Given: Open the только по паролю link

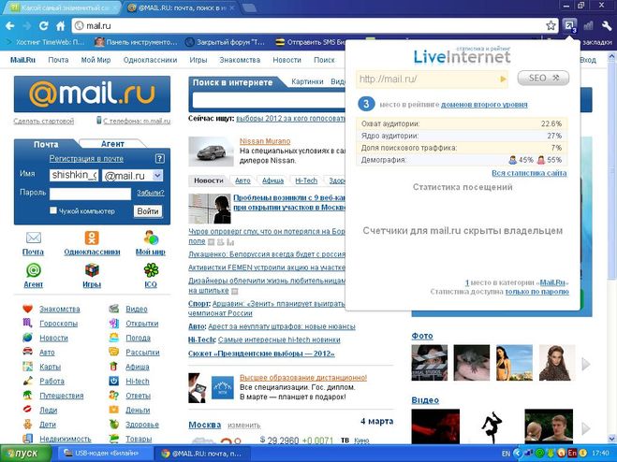Looking at the screenshot, I should (536, 292).
